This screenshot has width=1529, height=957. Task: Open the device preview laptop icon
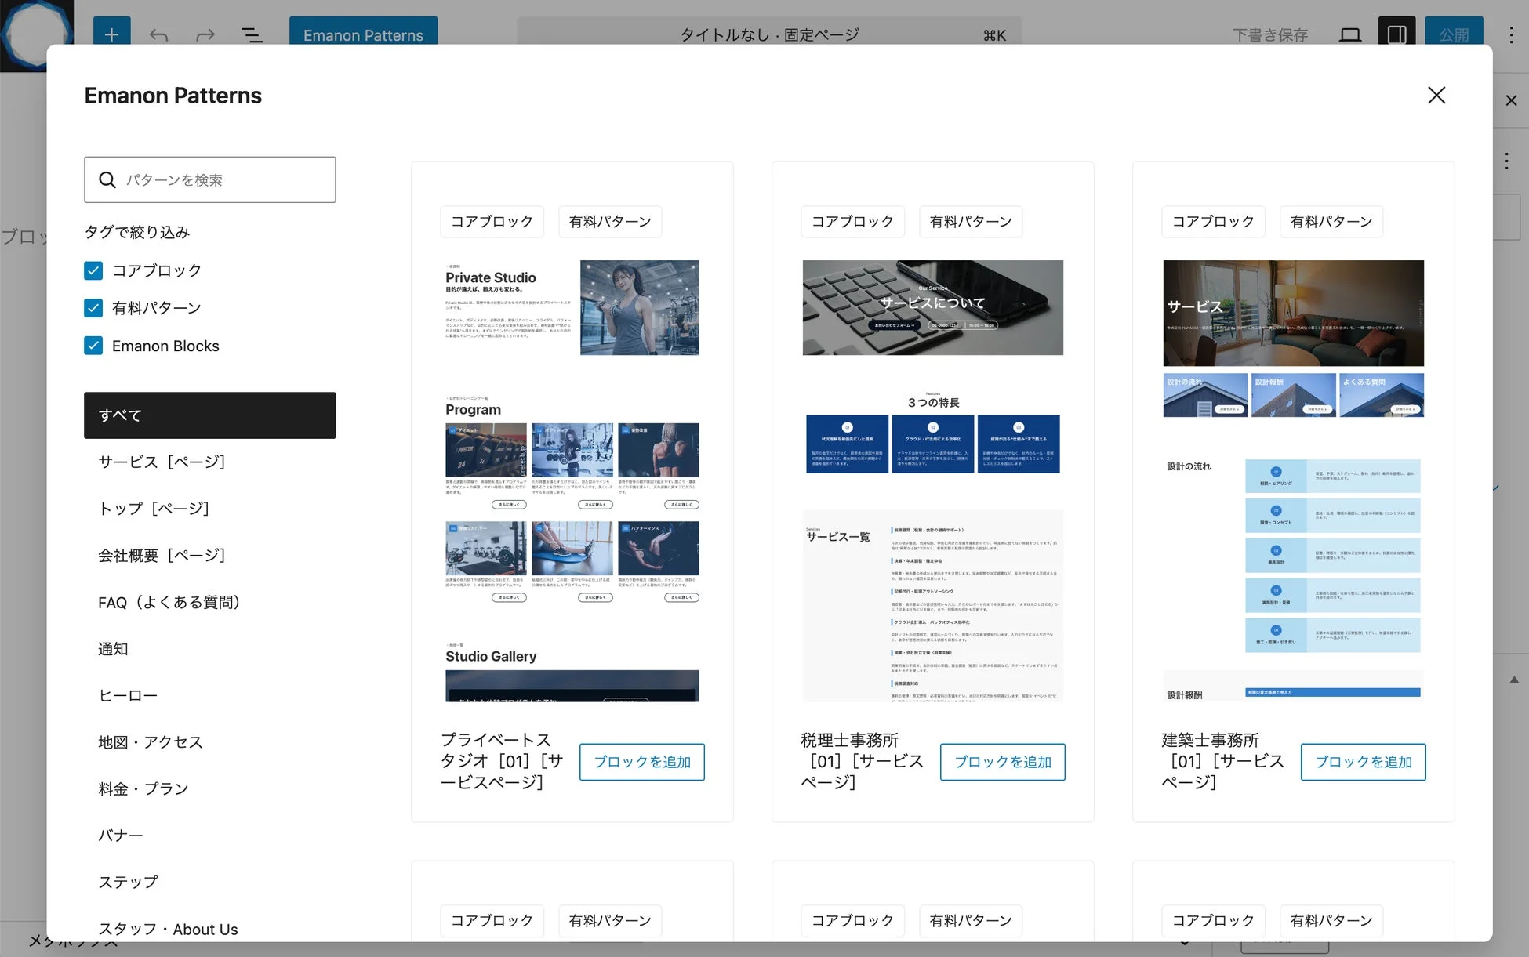pyautogui.click(x=1350, y=34)
